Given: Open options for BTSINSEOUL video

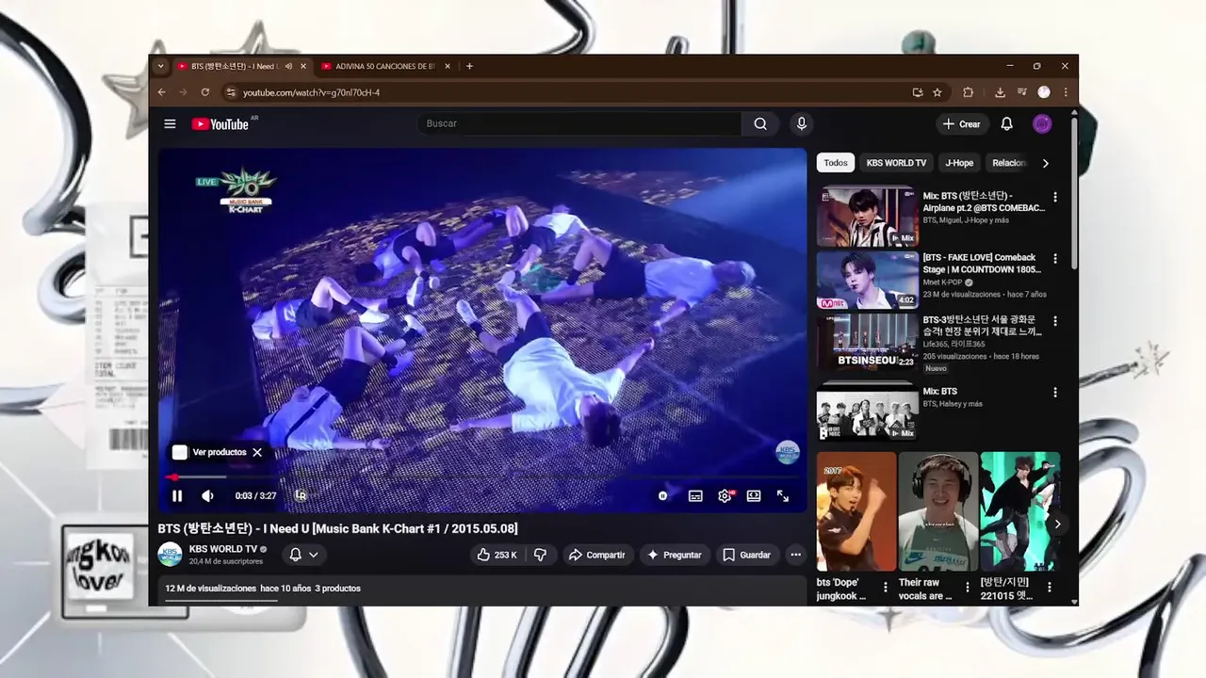Looking at the screenshot, I should 1055,321.
